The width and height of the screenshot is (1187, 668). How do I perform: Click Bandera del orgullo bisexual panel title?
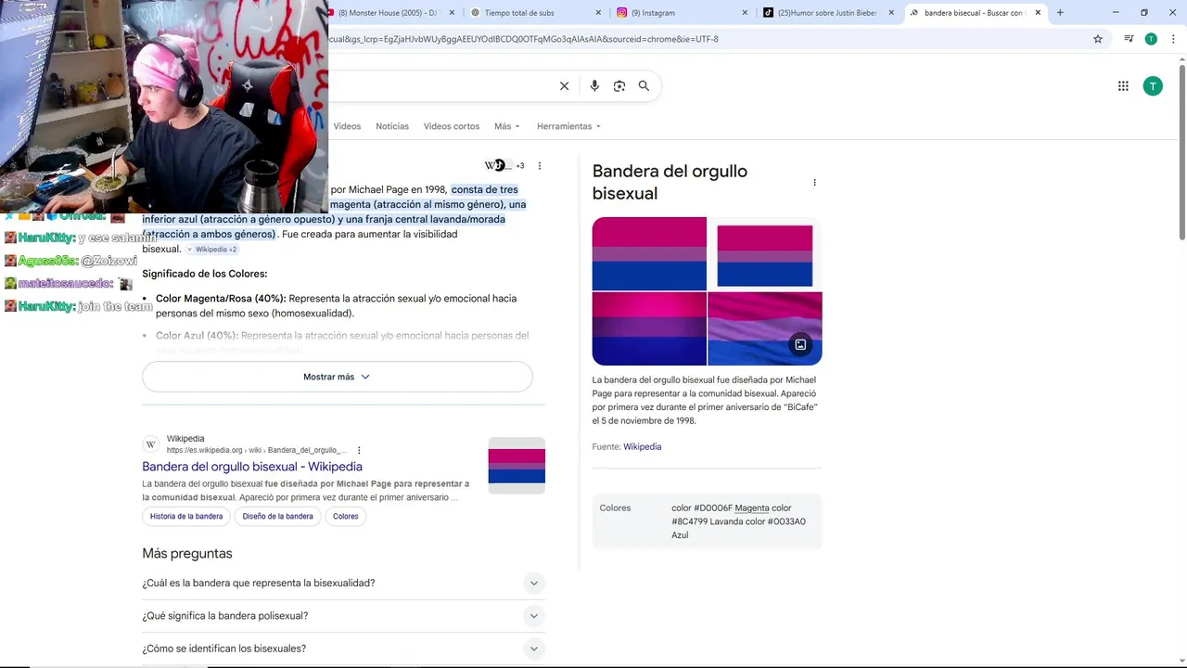tap(670, 182)
